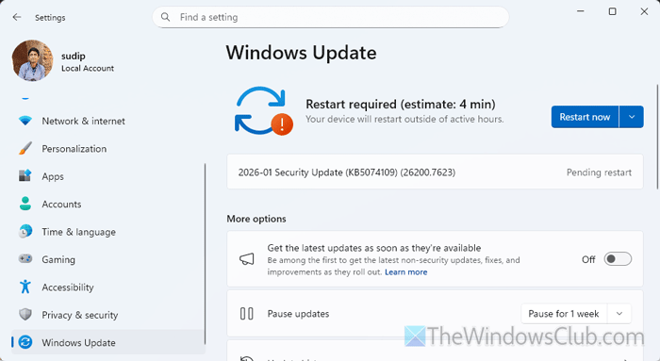Maximize the Settings window

[x=613, y=11]
